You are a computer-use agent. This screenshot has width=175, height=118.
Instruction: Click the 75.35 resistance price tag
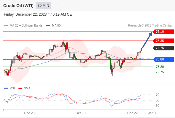163,41
